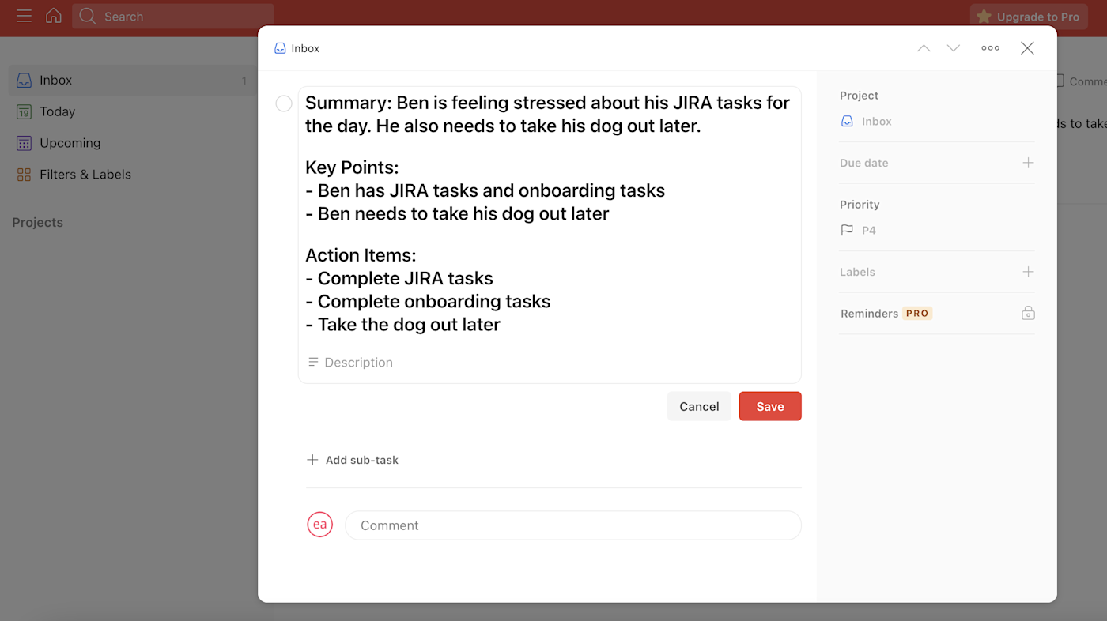Add a due date with plus icon
Screen dimensions: 1107x621
pyautogui.click(x=1028, y=163)
